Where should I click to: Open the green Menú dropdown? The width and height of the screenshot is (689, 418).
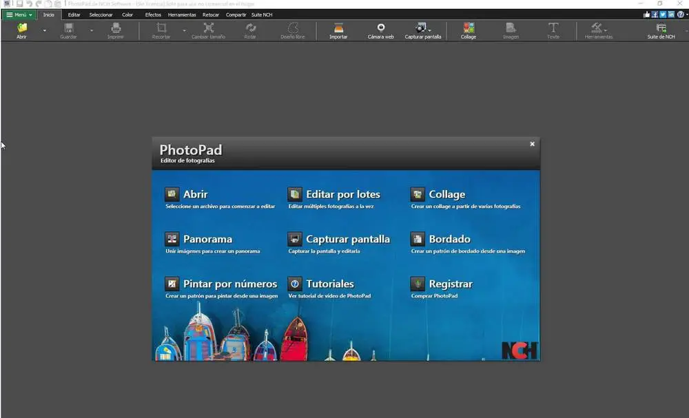19,14
